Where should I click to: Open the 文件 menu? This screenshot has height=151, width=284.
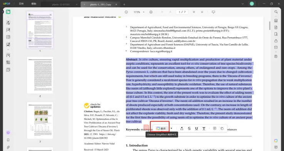tap(21, 4)
